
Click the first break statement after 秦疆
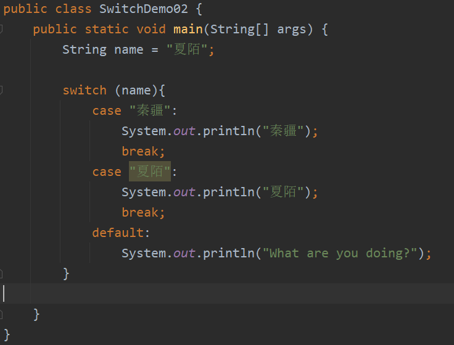coord(143,151)
